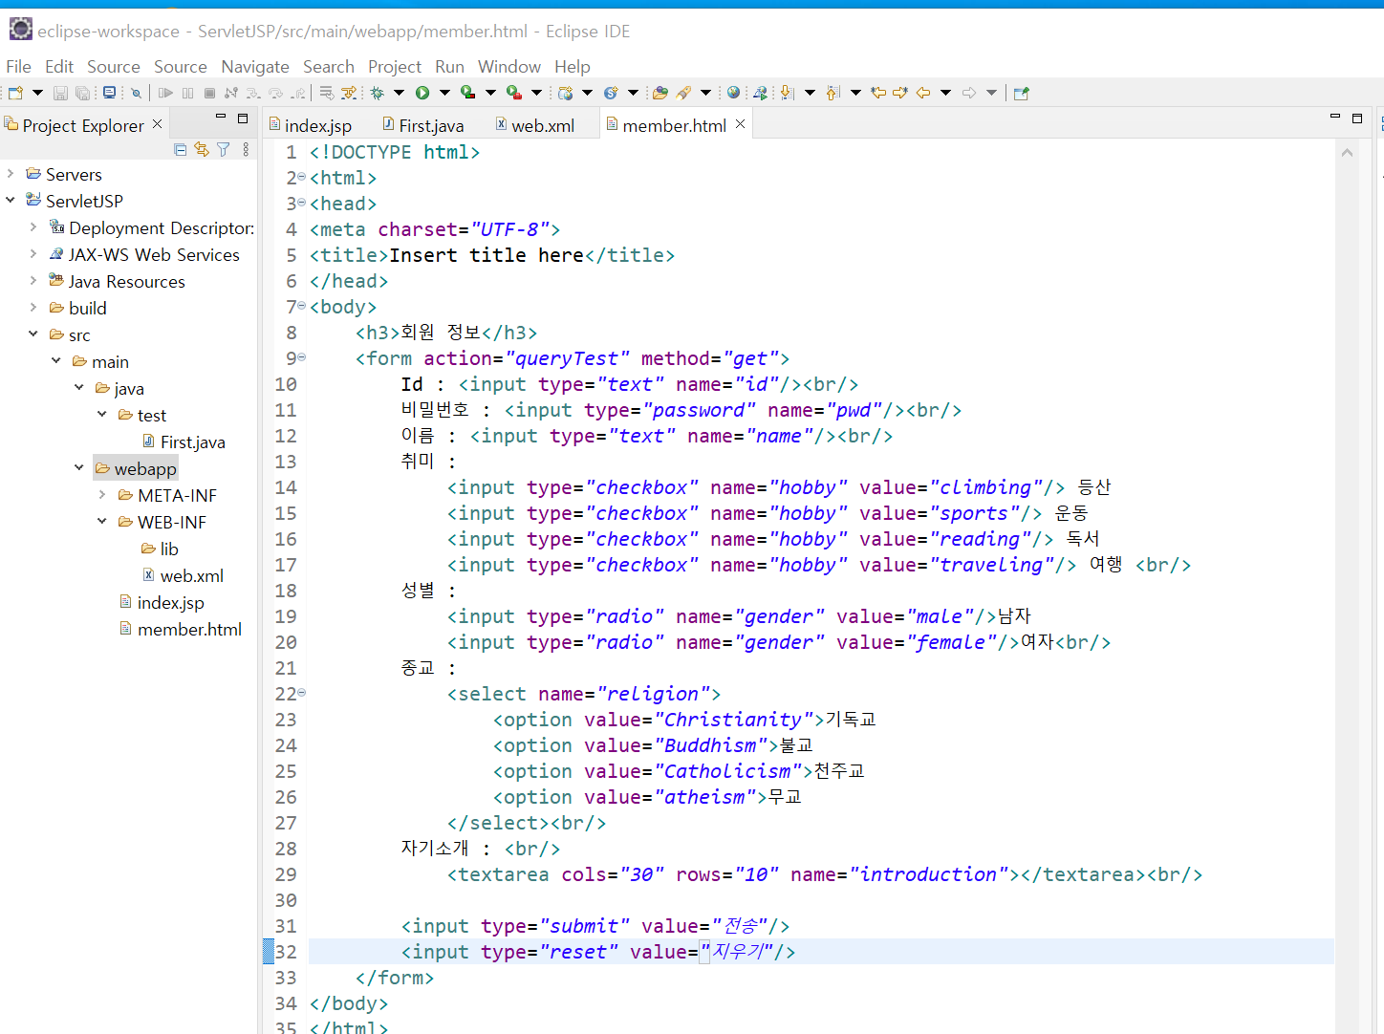Open the Window menu

click(509, 66)
